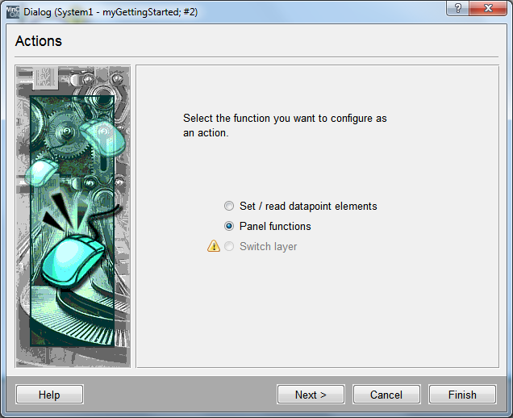The width and height of the screenshot is (513, 418).
Task: Click the yellow warning icon beside Switch layer
Action: [214, 246]
